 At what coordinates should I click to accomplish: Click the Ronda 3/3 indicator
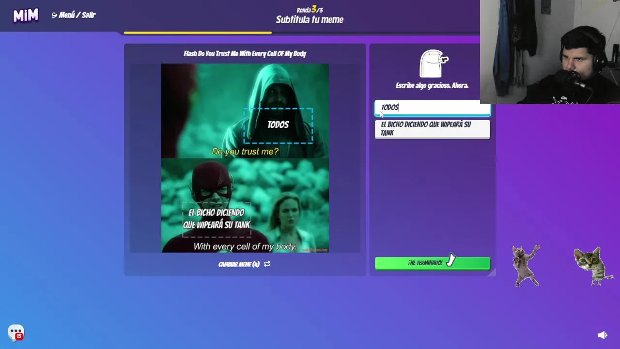coord(310,9)
